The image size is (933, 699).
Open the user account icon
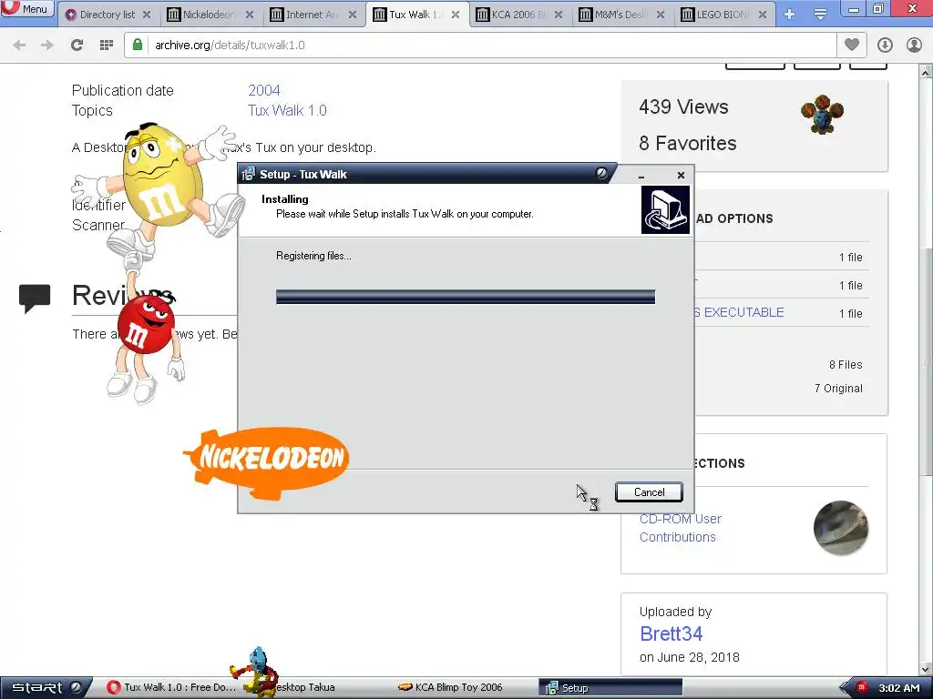coord(914,46)
